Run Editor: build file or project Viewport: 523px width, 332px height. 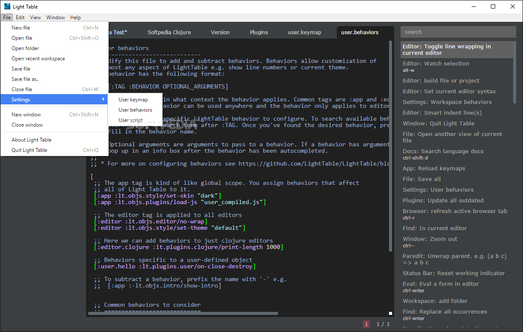click(x=457, y=80)
